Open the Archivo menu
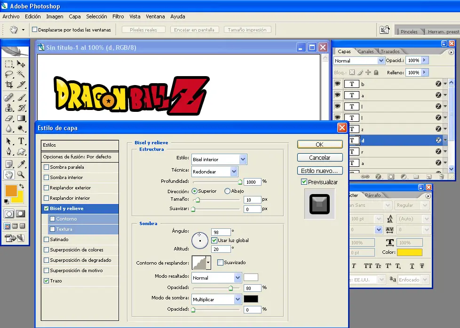Screen dimensions: 460x328 click(x=11, y=16)
